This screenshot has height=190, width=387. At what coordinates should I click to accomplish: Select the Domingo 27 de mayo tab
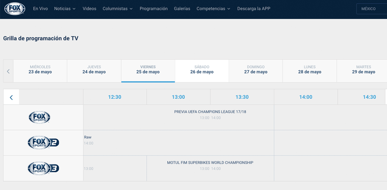tap(256, 70)
